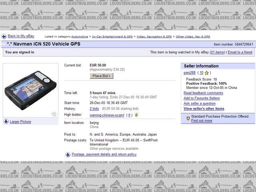This screenshot has width=256, height=192.
Task: Click the 21 items watch list link
Action: click(217, 52)
